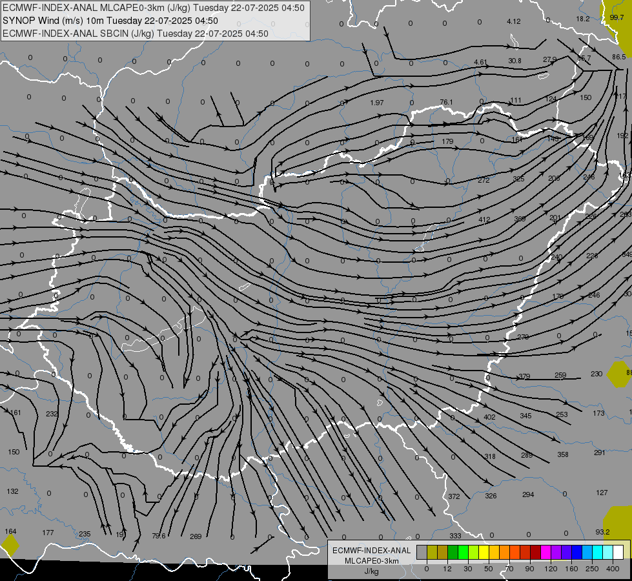The image size is (632, 581).
Task: Select the magenta swatch in the legend
Action: 545,553
